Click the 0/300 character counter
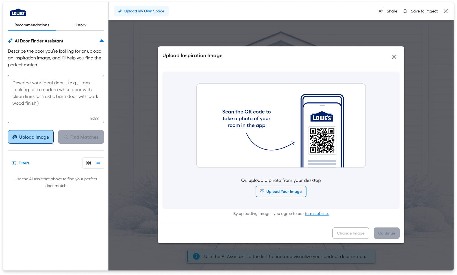 tap(95, 119)
